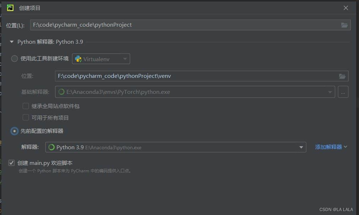This screenshot has height=215, width=359.
Task: Click the Virtualenv Python logo icon
Action: click(x=78, y=59)
